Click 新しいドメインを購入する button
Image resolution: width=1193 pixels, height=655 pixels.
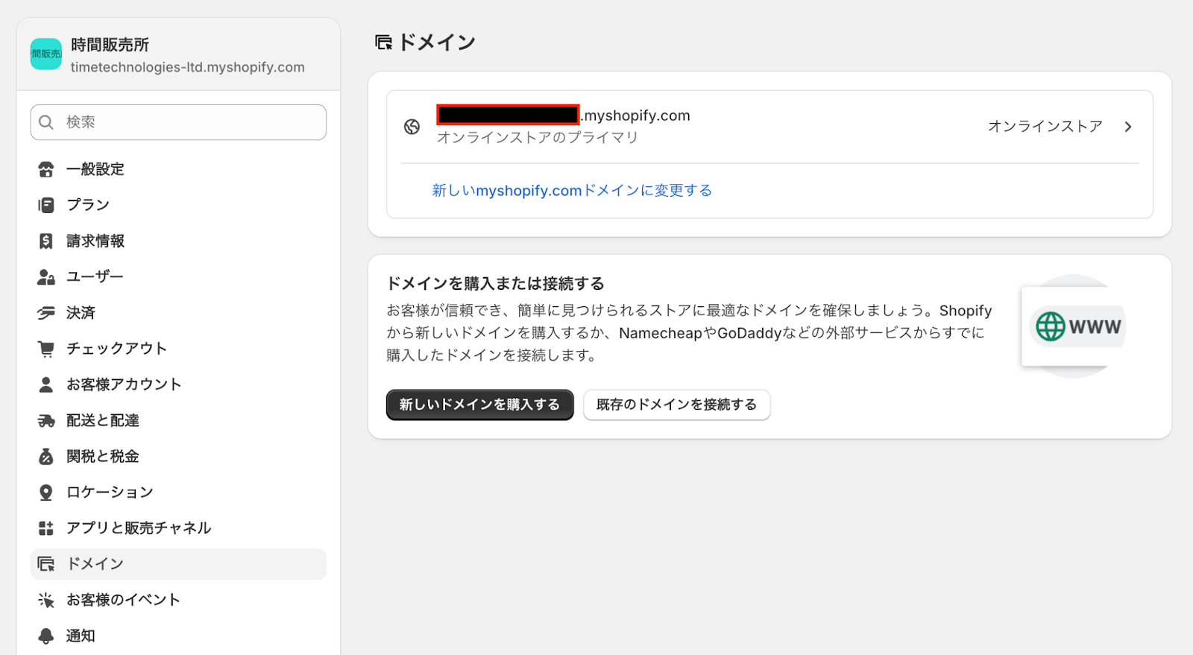(479, 405)
